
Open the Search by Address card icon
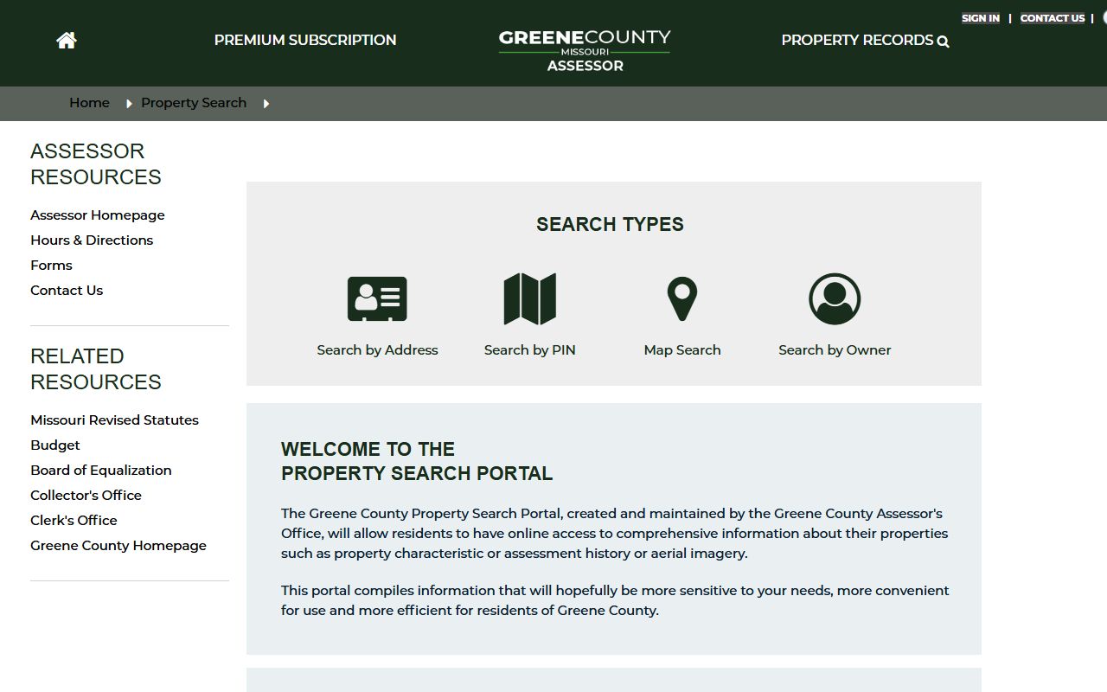pos(377,299)
